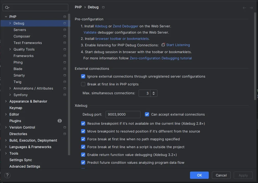Viewport: 258px width, 183px height.
Task: Click into the settings search field
Action: [35, 7]
